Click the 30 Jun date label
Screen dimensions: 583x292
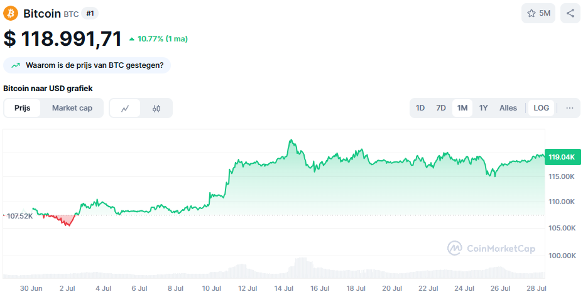(31, 288)
